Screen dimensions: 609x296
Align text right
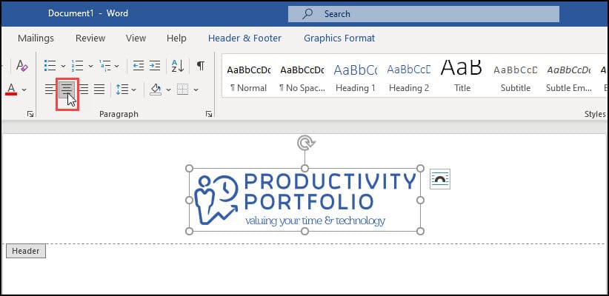84,90
